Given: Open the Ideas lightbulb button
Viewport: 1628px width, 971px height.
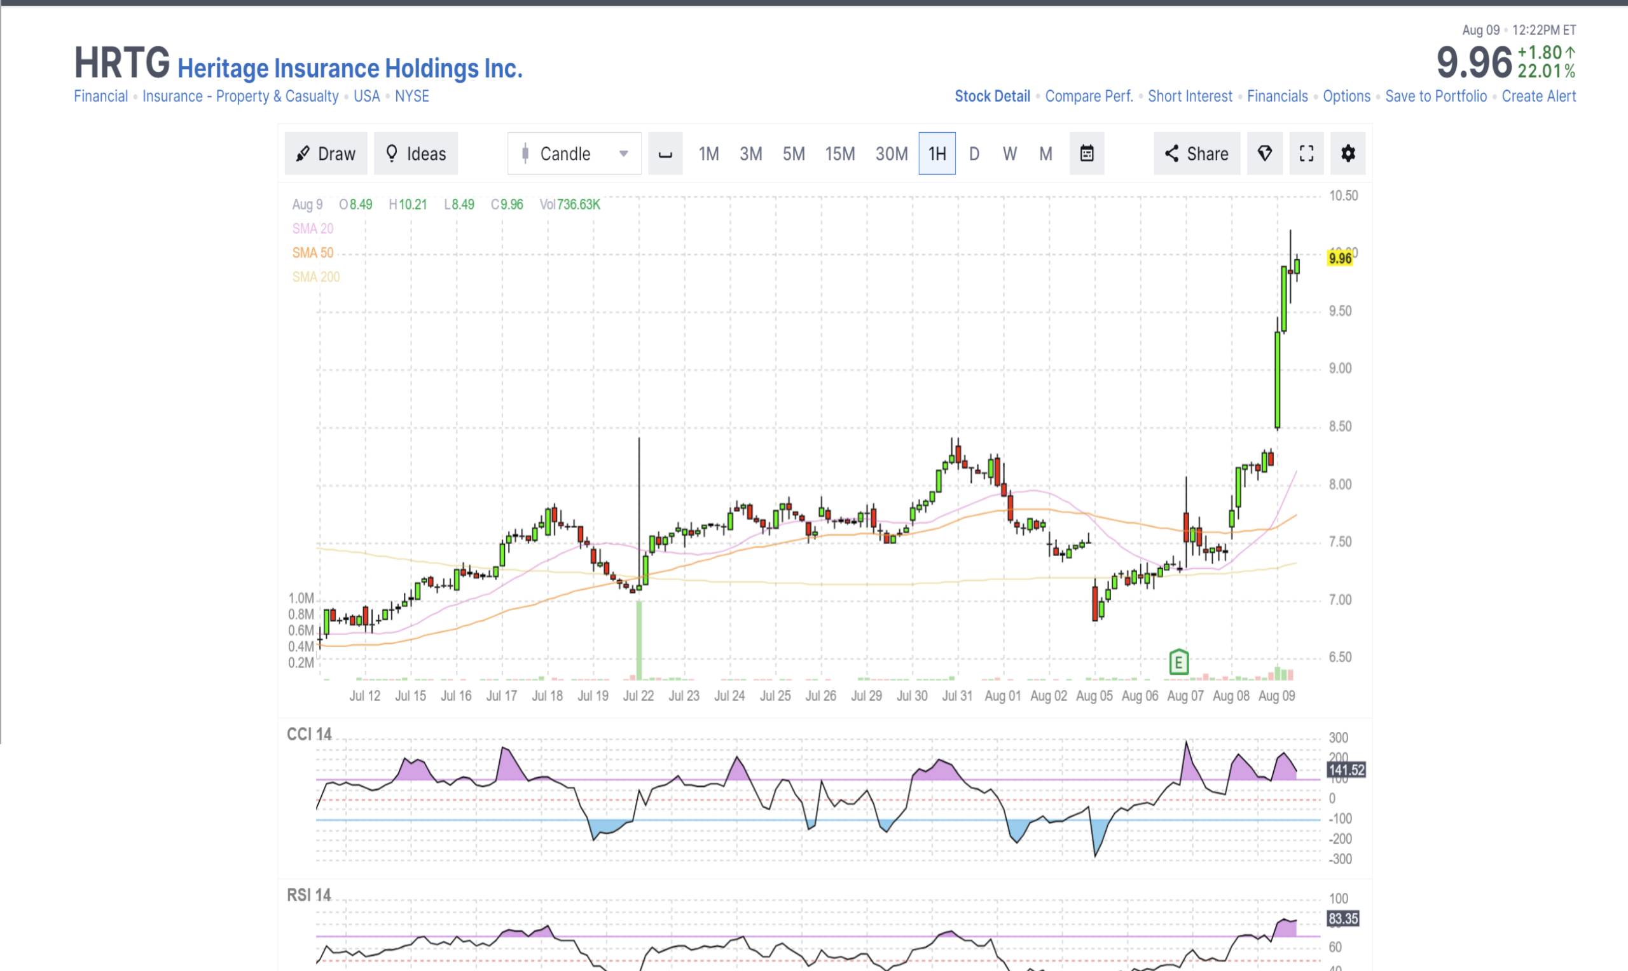Looking at the screenshot, I should click(416, 154).
